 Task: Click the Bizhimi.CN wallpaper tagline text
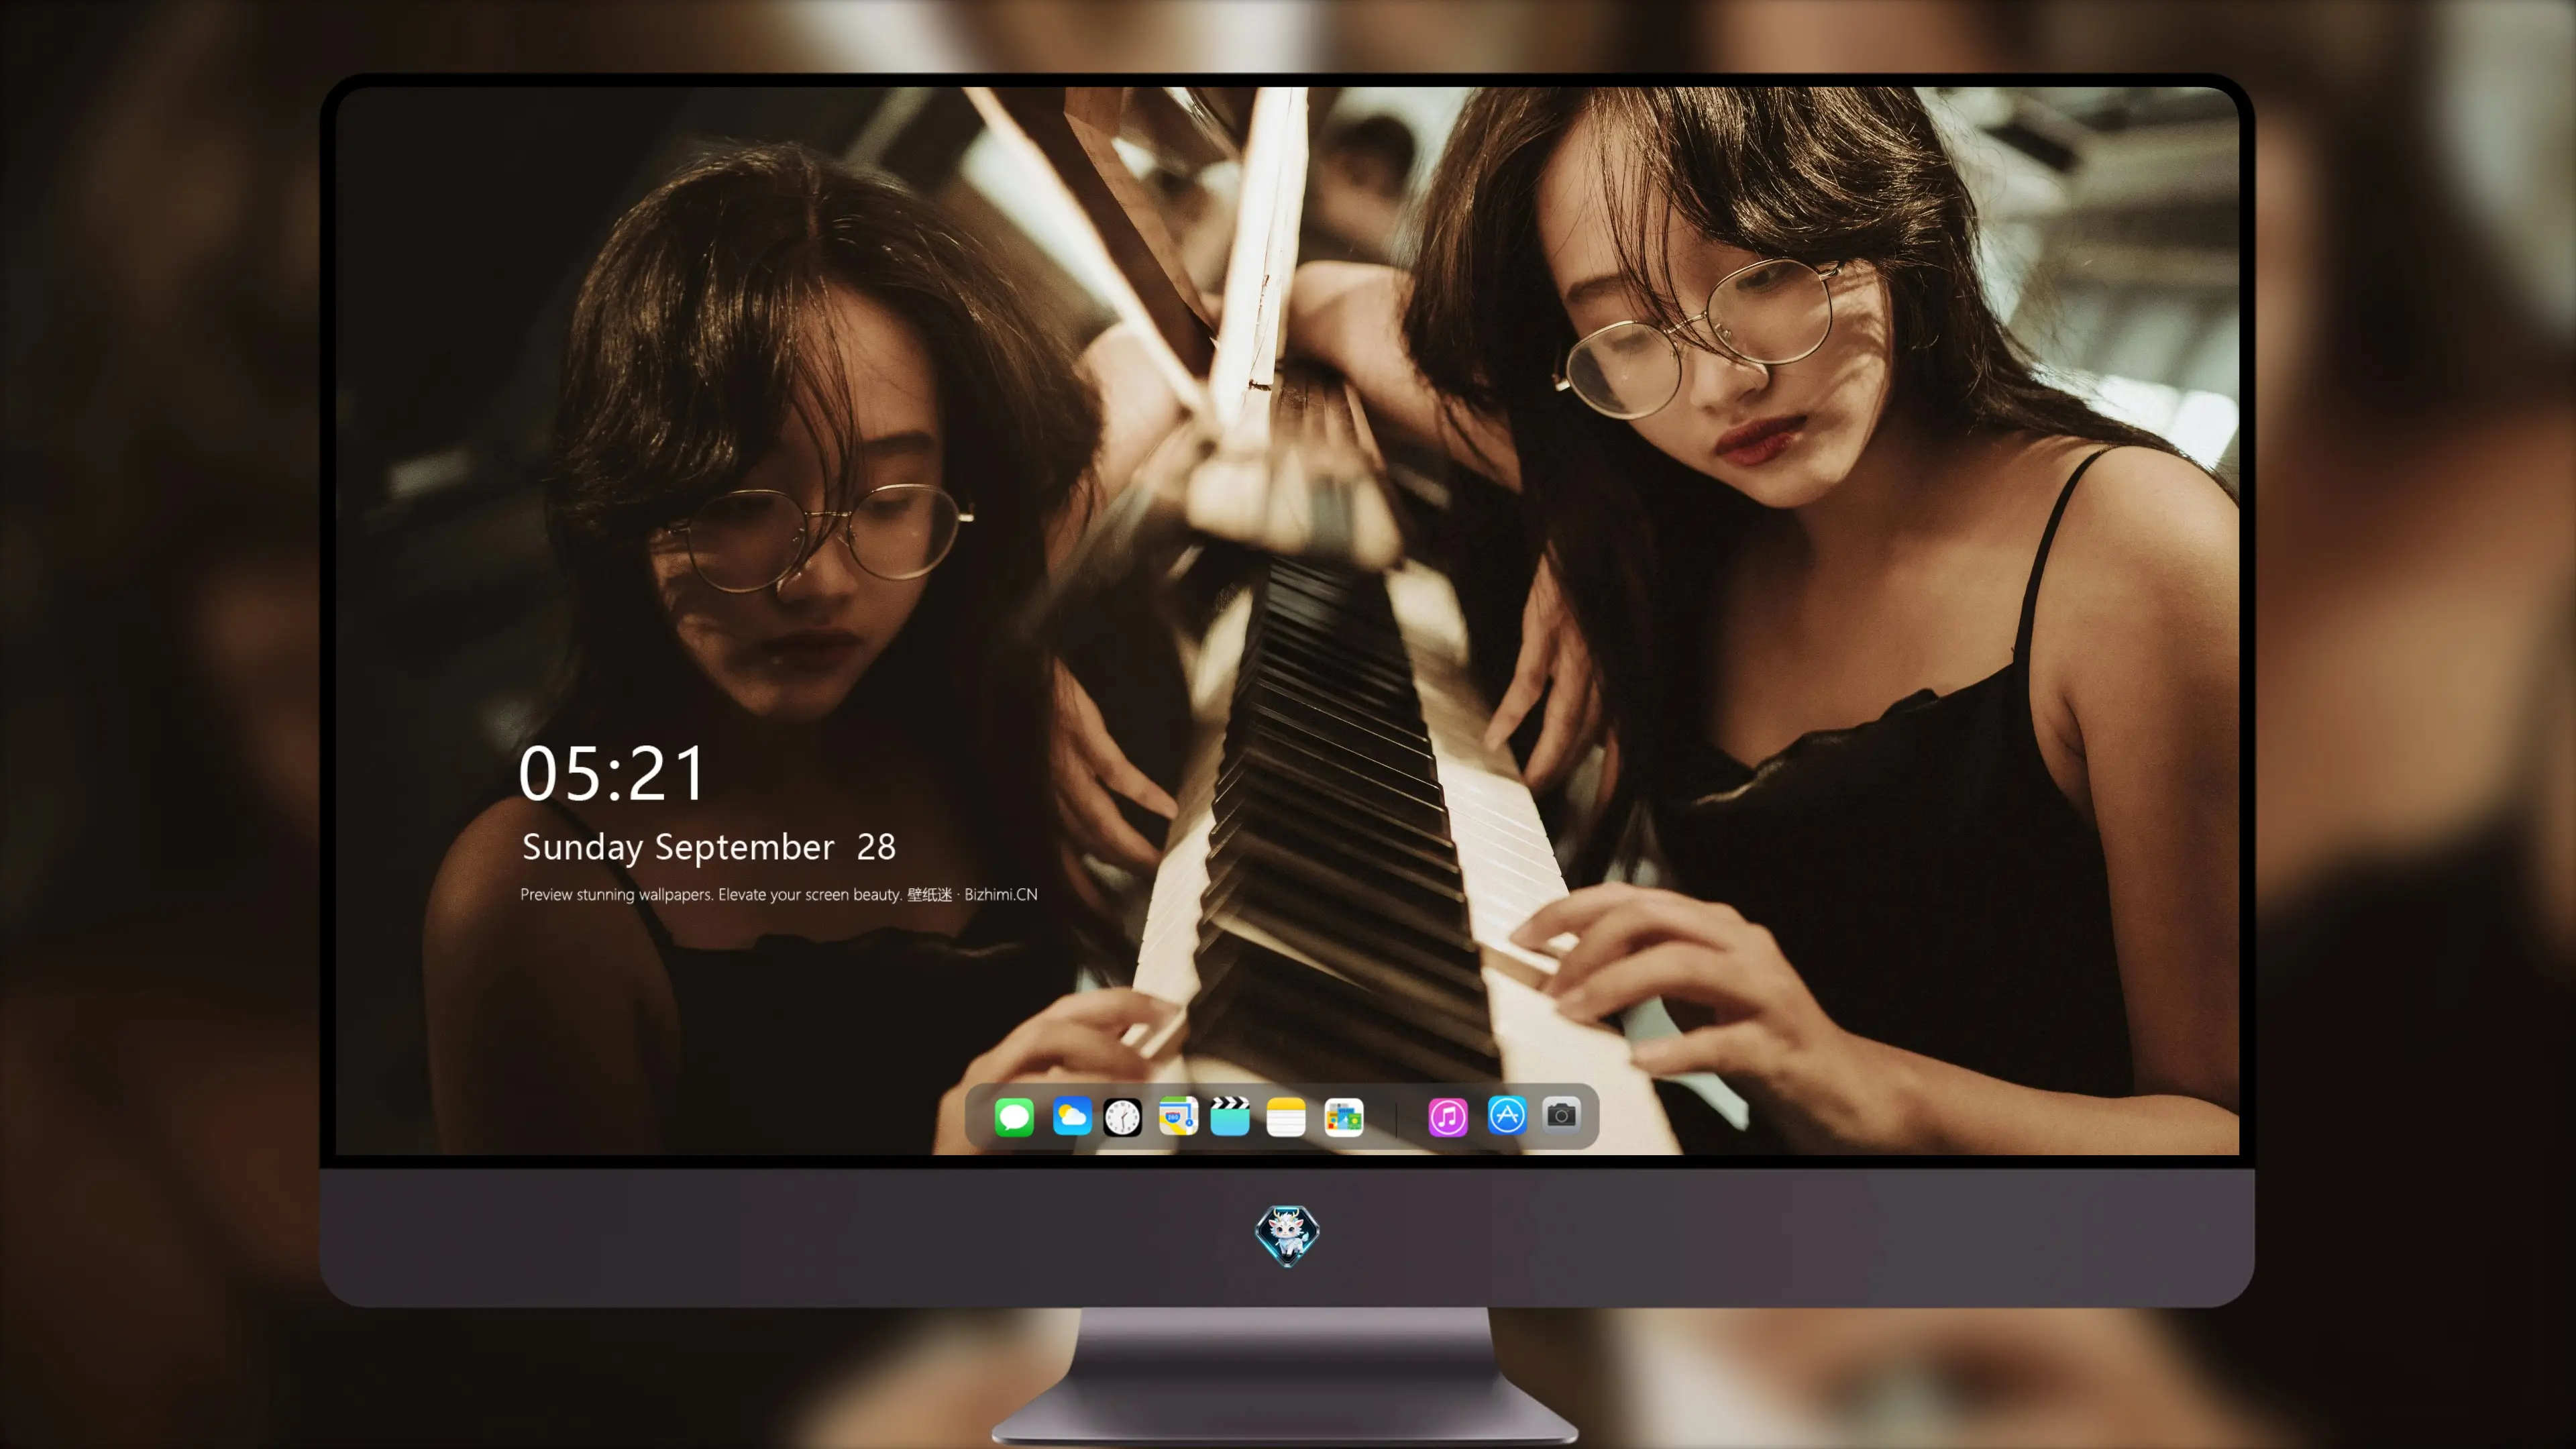(779, 894)
